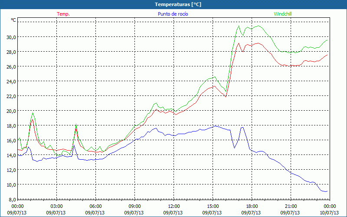The width and height of the screenshot is (347, 217).
Task: Click the 14,0 y-axis value
Action: [x=11, y=155]
